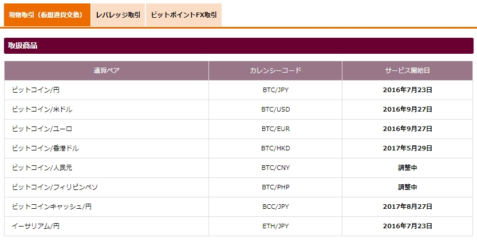Click the BTC/USD currency code cell
The image size is (477, 242).
(x=275, y=109)
